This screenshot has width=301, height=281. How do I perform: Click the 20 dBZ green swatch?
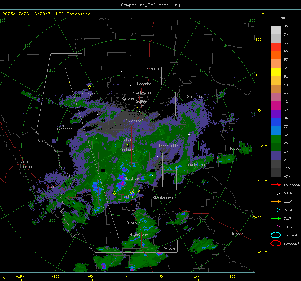point(276,139)
